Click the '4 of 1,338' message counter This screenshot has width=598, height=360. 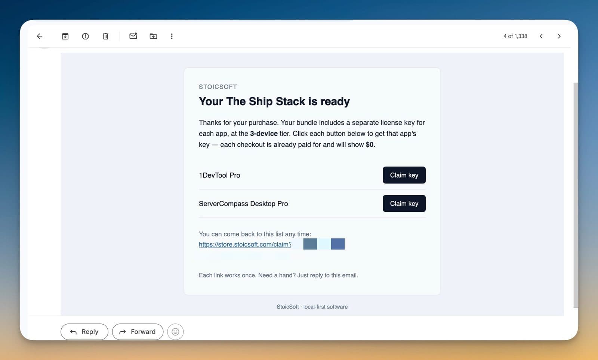[515, 36]
